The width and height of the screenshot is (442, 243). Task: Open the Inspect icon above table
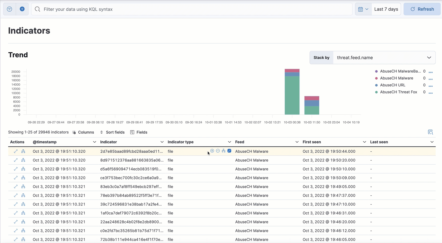(430, 132)
